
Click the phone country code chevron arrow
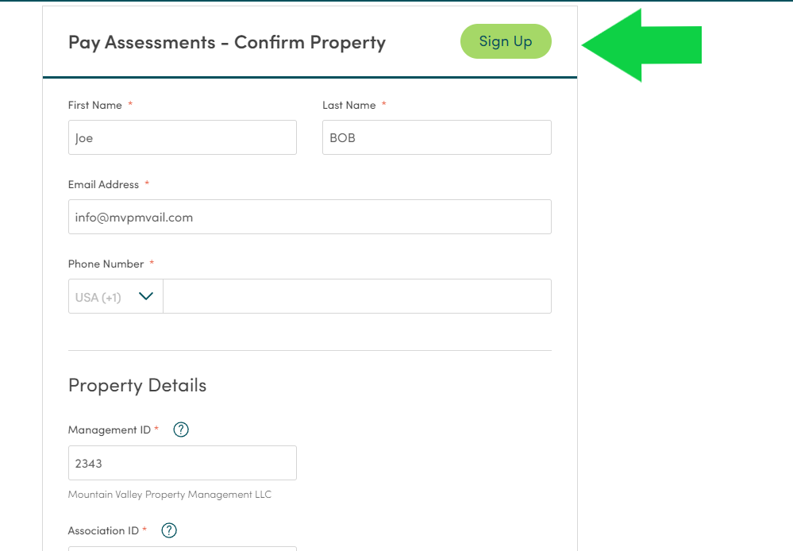tap(145, 296)
